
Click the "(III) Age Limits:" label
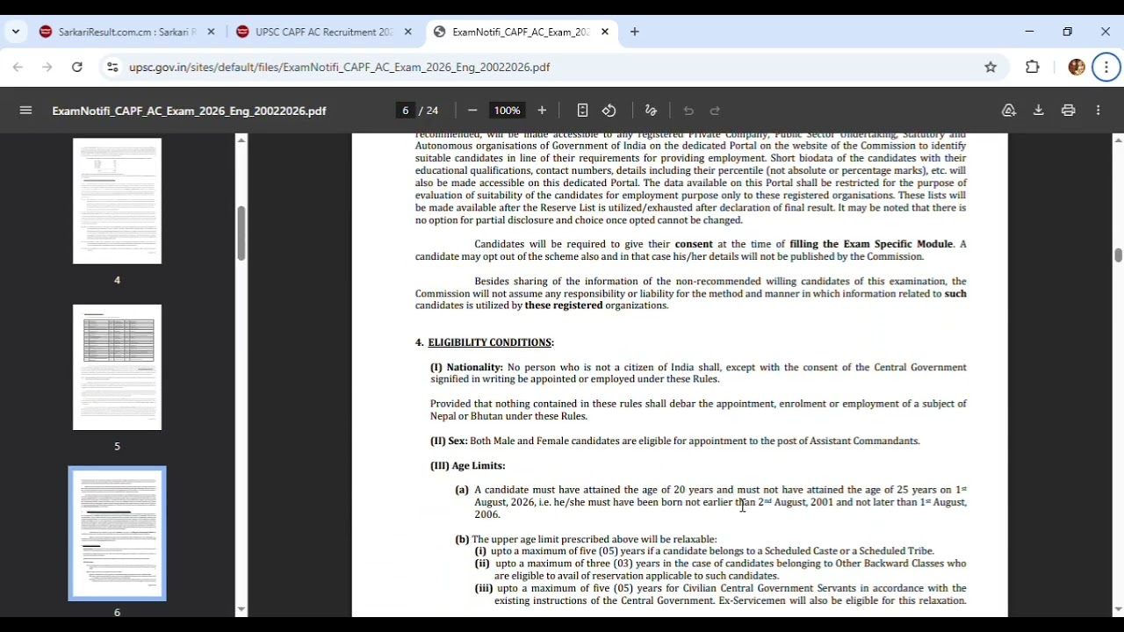pos(467,465)
